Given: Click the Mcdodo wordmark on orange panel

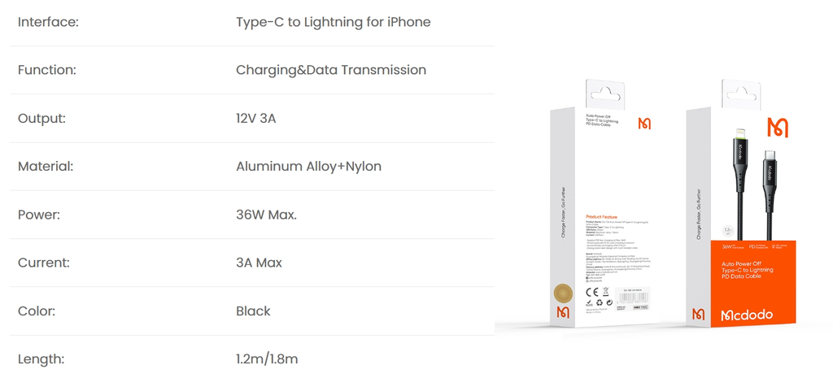Looking at the screenshot, I should coord(750,315).
